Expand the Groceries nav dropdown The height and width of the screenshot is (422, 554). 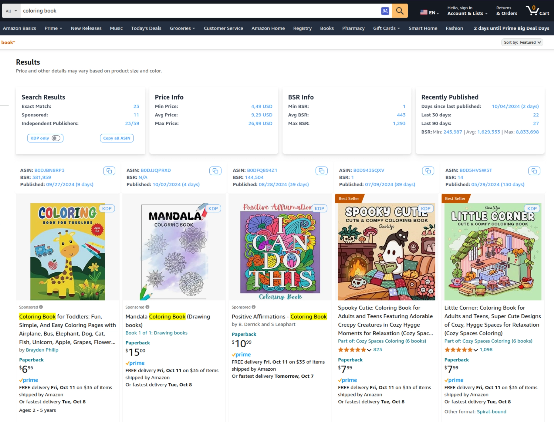click(182, 28)
